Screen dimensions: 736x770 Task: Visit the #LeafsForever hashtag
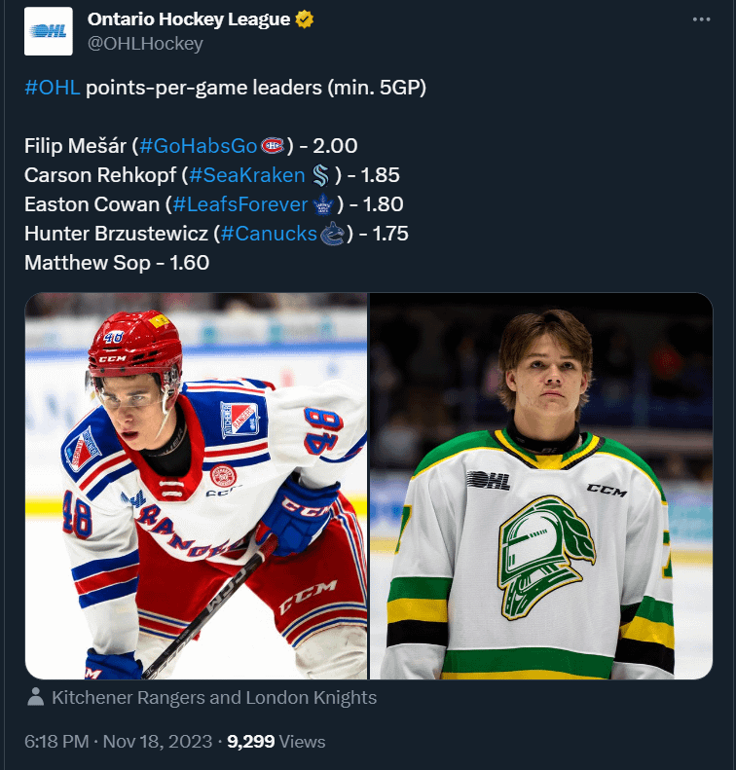pos(240,204)
